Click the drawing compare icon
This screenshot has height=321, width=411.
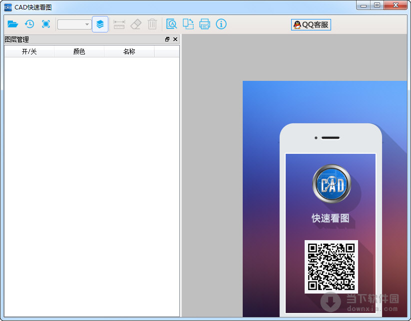tap(188, 24)
